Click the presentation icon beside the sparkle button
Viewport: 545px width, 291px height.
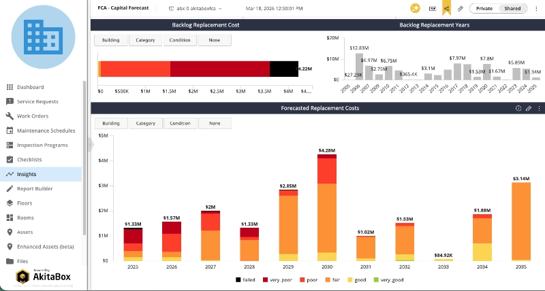[433, 8]
